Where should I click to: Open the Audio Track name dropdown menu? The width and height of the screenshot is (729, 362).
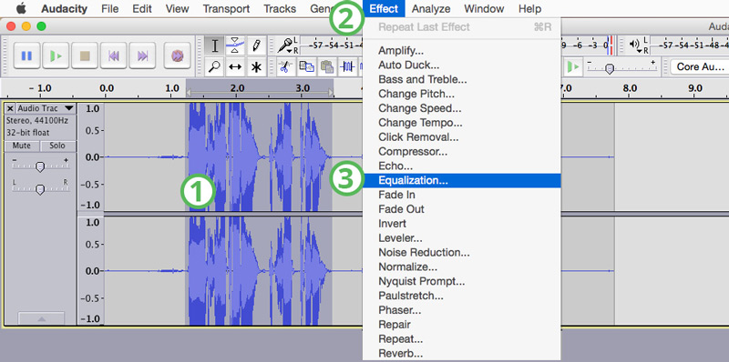46,108
